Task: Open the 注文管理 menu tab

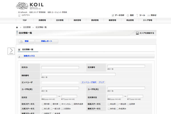Action: click(60, 20)
